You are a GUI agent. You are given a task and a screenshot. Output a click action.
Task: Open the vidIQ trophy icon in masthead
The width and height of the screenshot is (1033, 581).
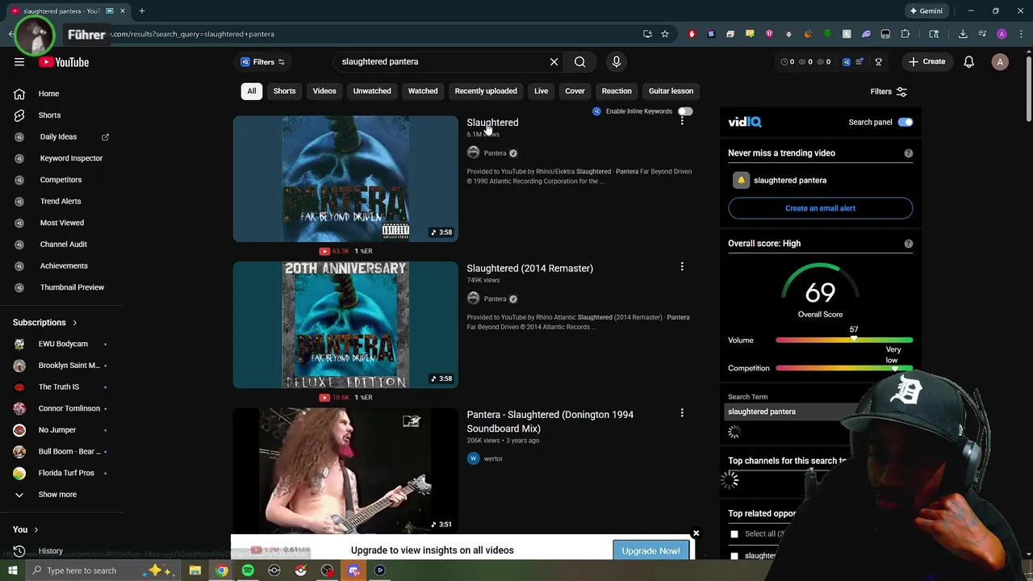[878, 62]
